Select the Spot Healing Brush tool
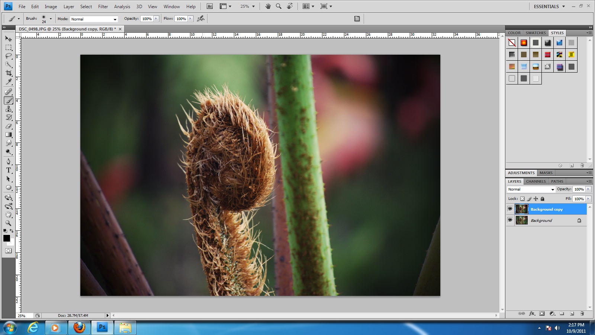The height and width of the screenshot is (335, 595). pos(9,92)
